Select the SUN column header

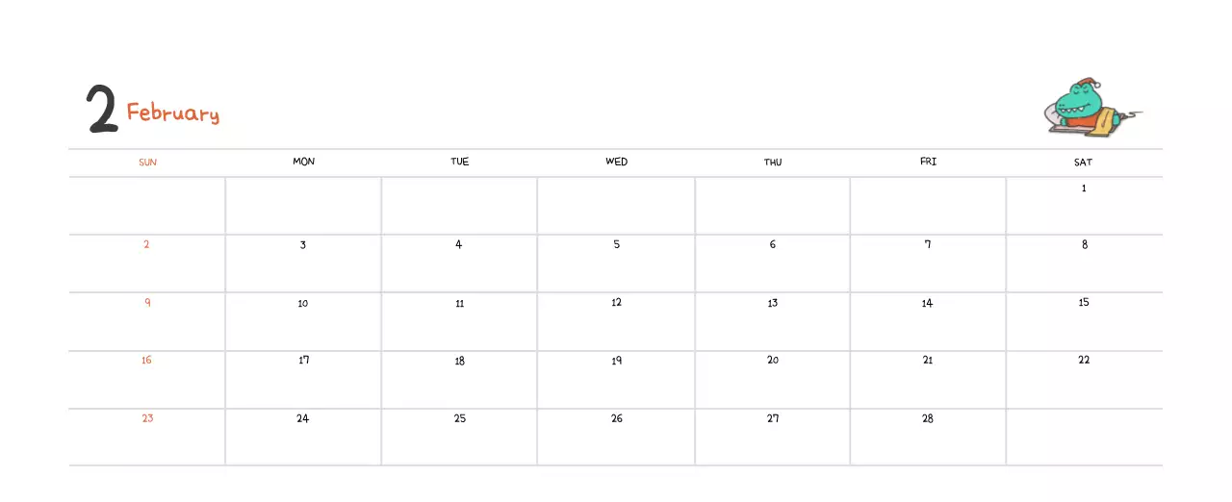click(147, 163)
